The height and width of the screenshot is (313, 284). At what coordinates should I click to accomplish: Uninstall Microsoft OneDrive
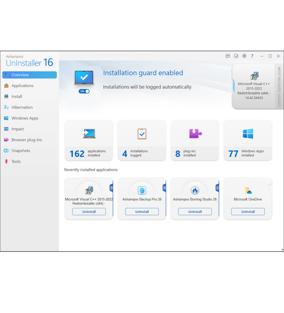pos(248,212)
